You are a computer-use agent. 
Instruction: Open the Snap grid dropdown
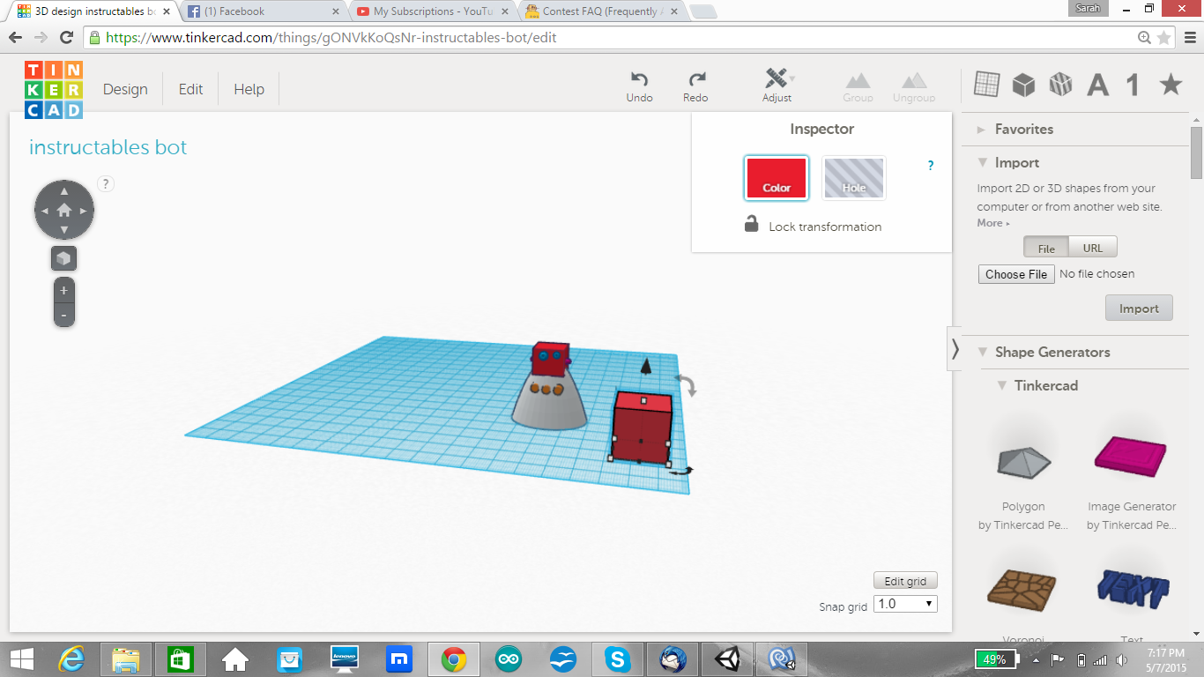(x=905, y=604)
